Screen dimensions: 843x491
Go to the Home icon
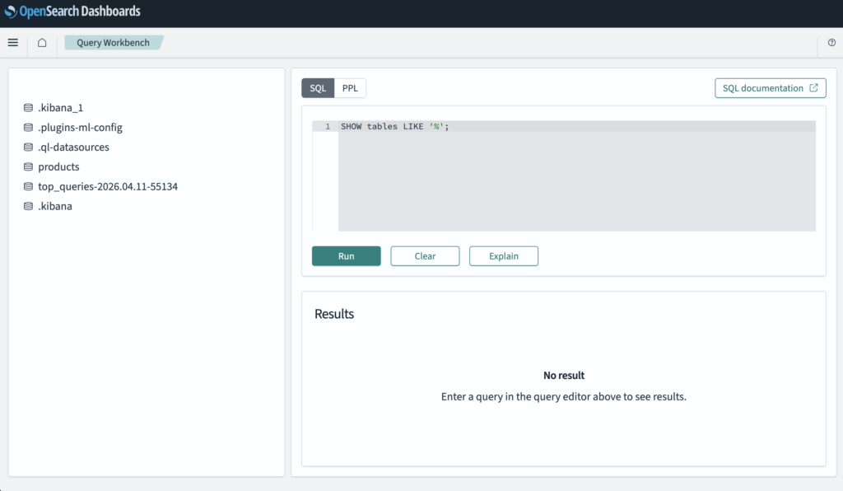pos(42,43)
